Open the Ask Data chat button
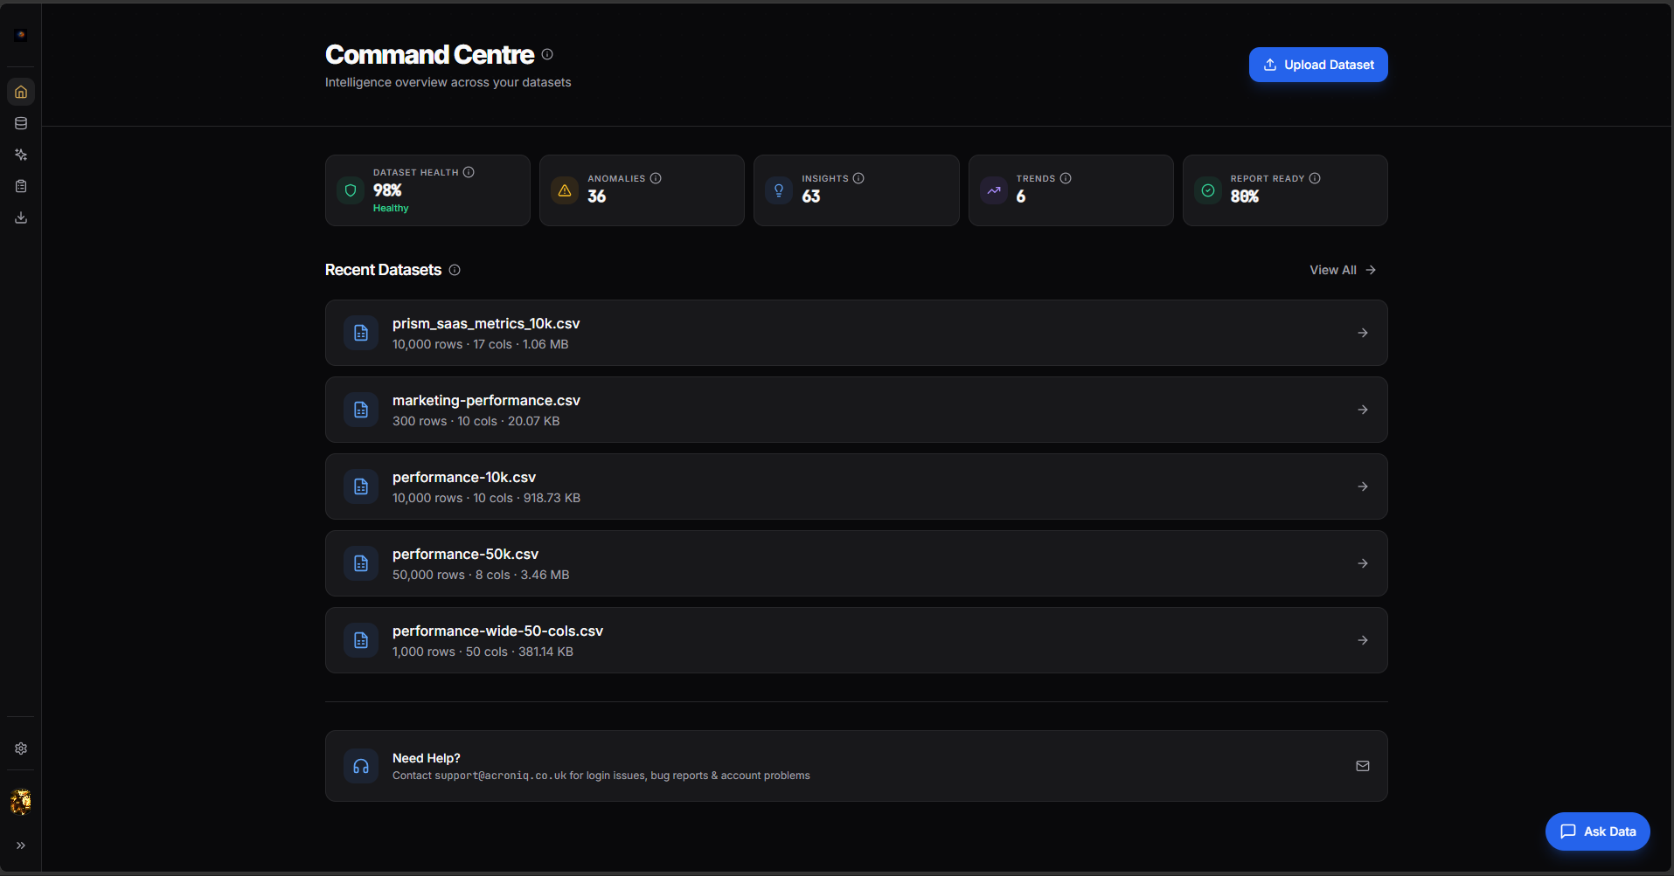 [x=1597, y=831]
